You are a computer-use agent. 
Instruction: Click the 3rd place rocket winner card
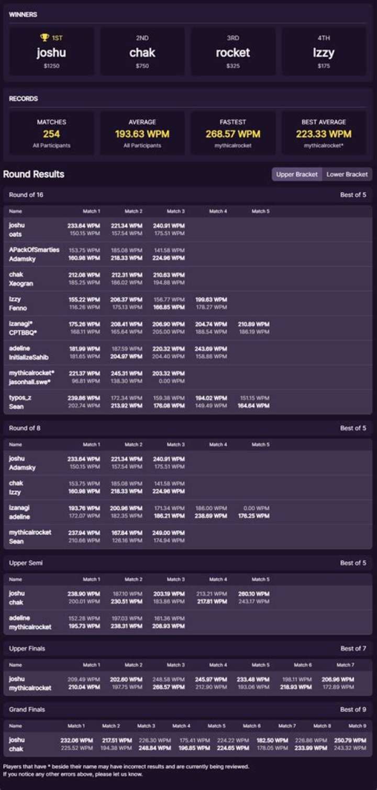click(233, 51)
